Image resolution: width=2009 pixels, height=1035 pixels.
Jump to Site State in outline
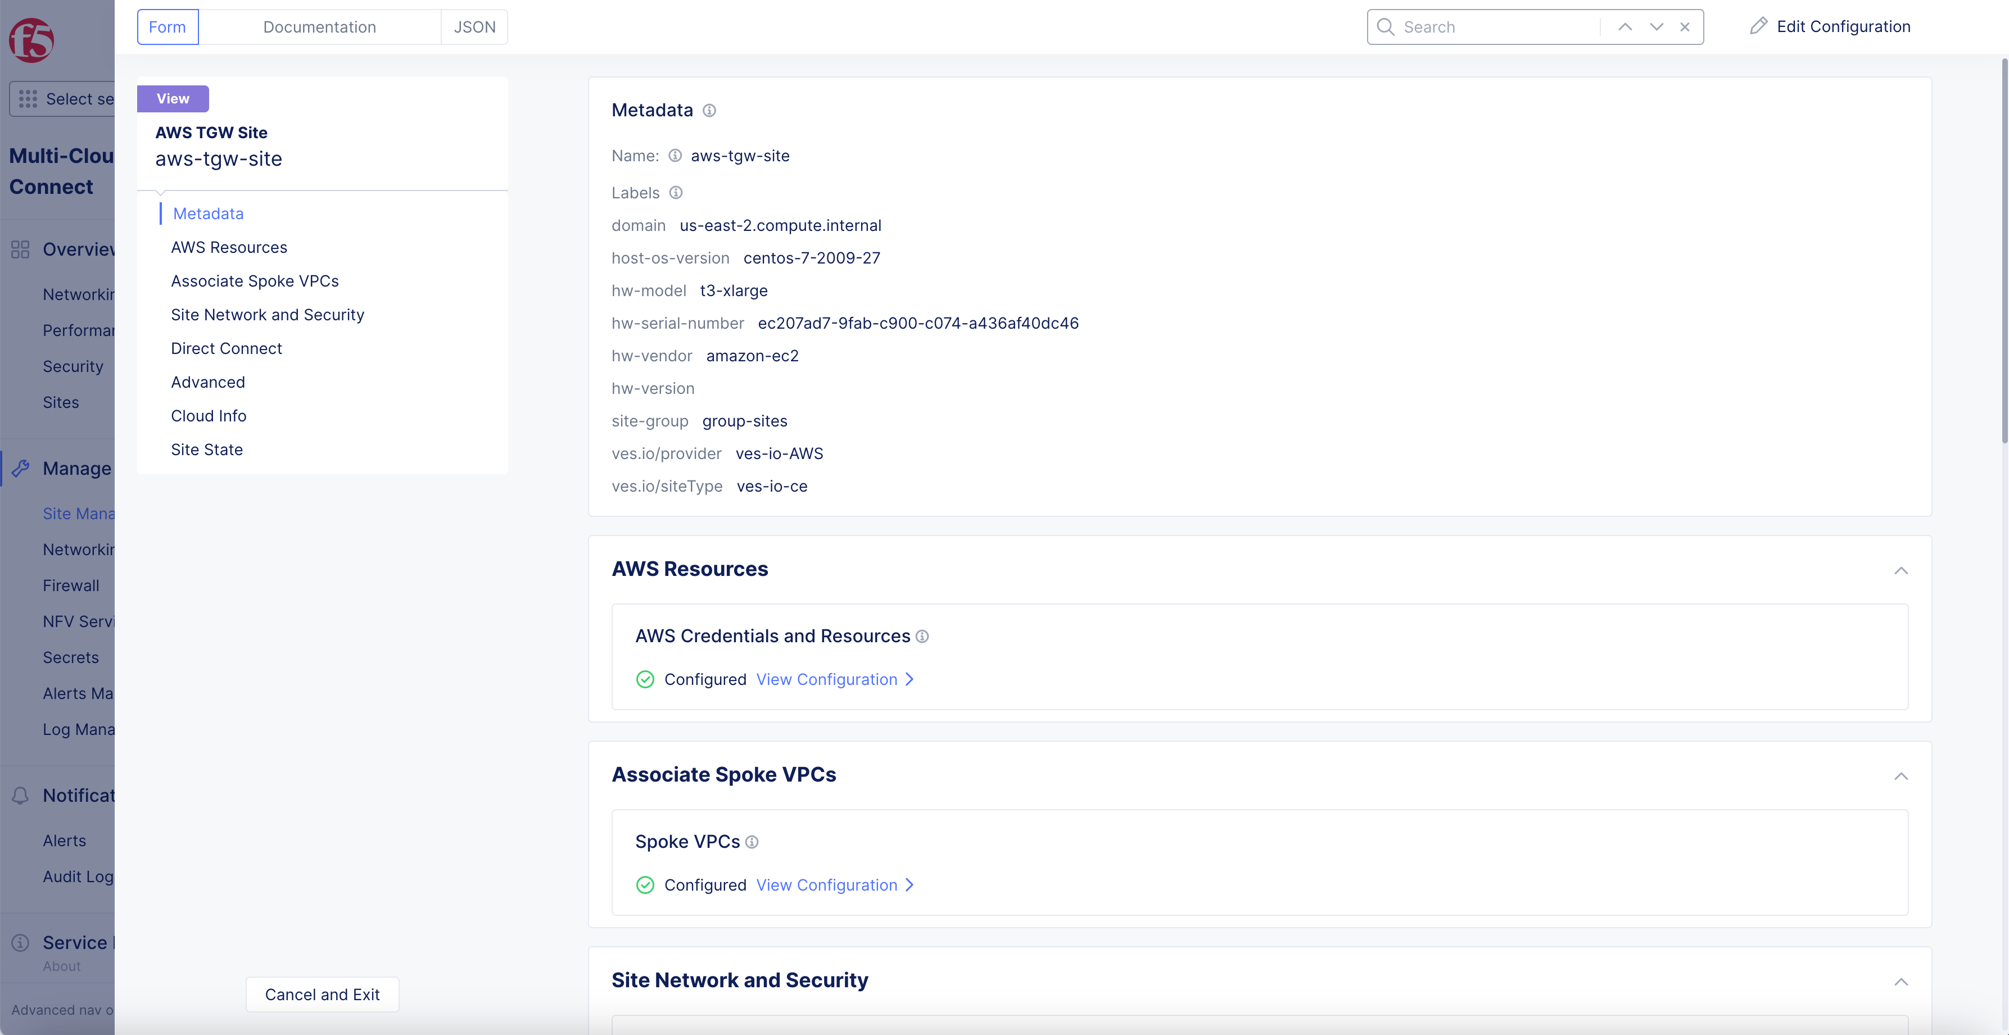click(x=207, y=450)
